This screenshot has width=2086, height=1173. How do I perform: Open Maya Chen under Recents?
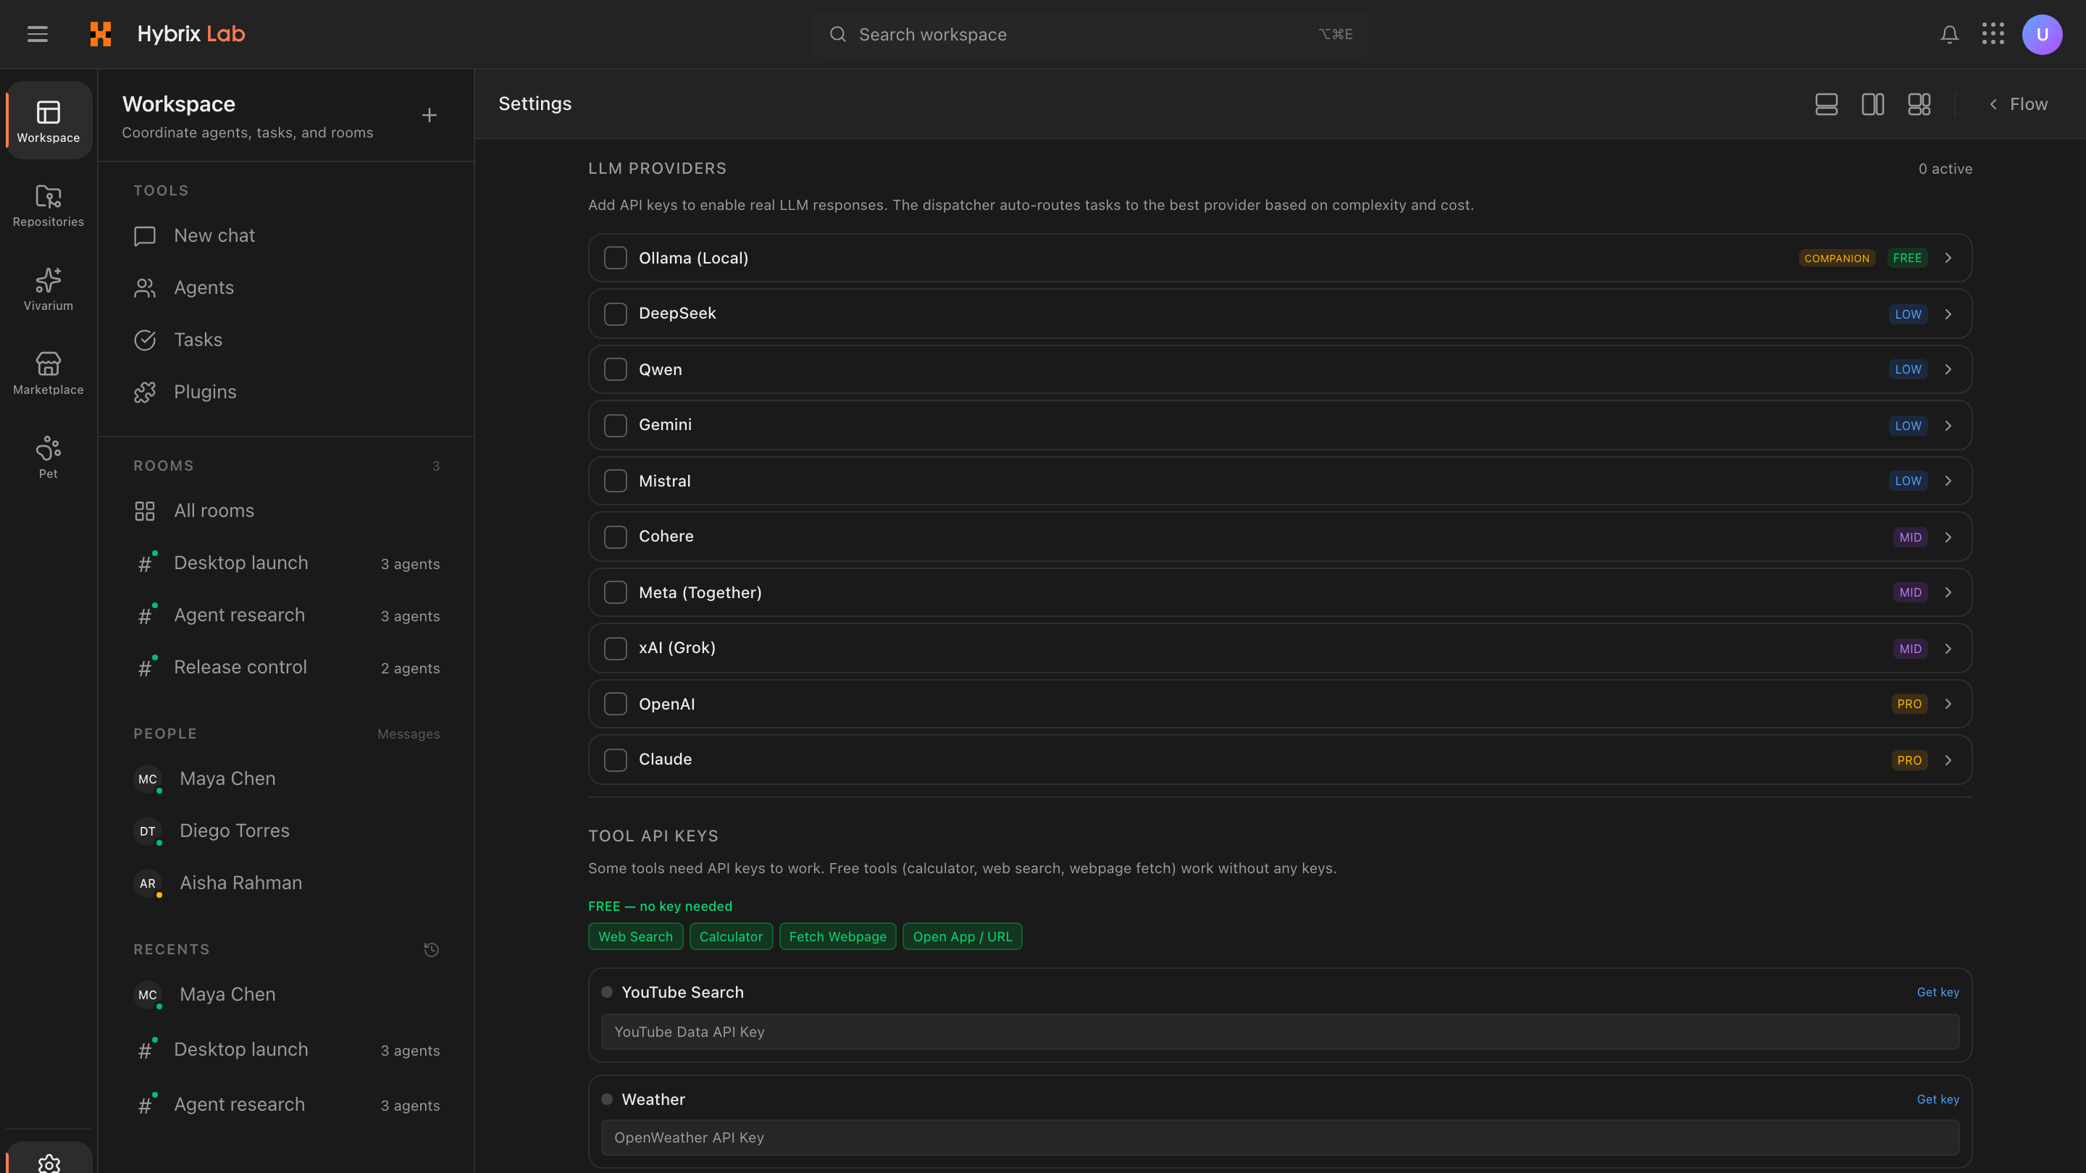[287, 994]
